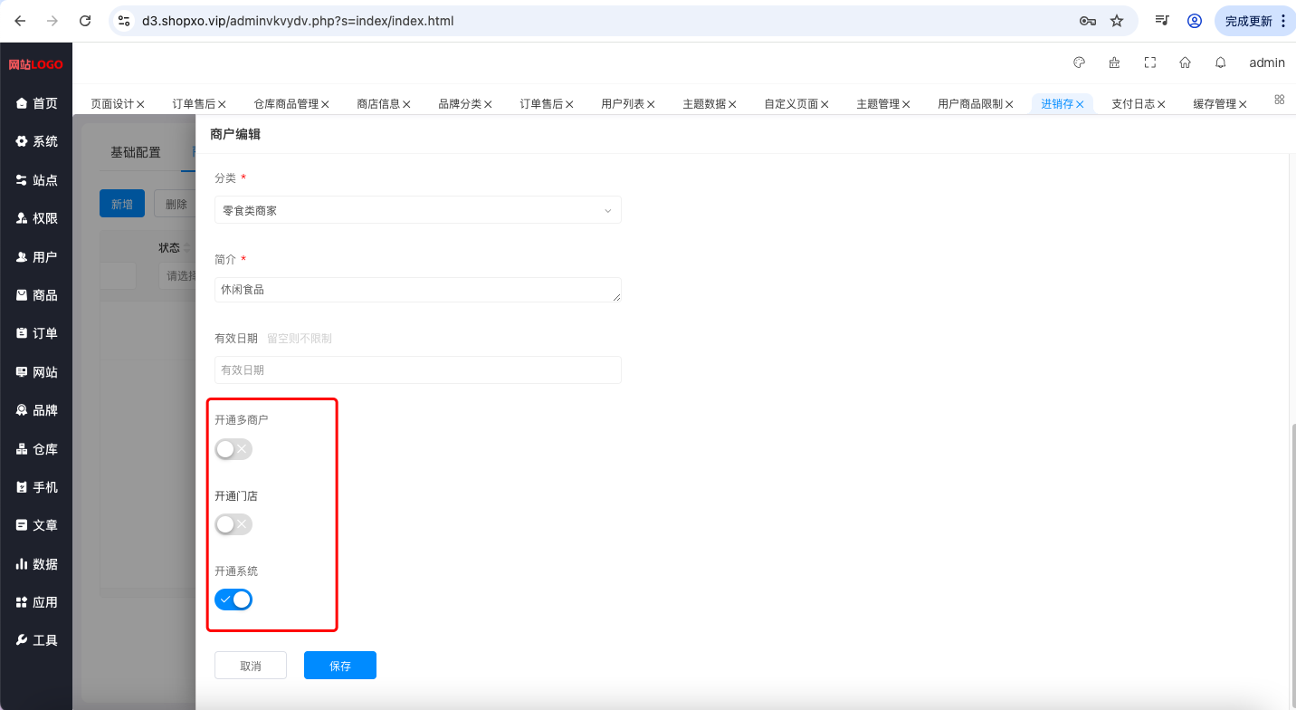1296x710 pixels.
Task: Click the 删除 delete button
Action: [175, 204]
